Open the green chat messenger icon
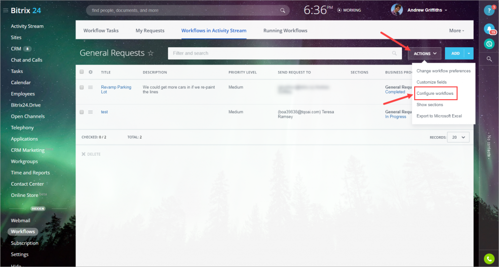Image resolution: width=499 pixels, height=267 pixels. click(x=489, y=44)
